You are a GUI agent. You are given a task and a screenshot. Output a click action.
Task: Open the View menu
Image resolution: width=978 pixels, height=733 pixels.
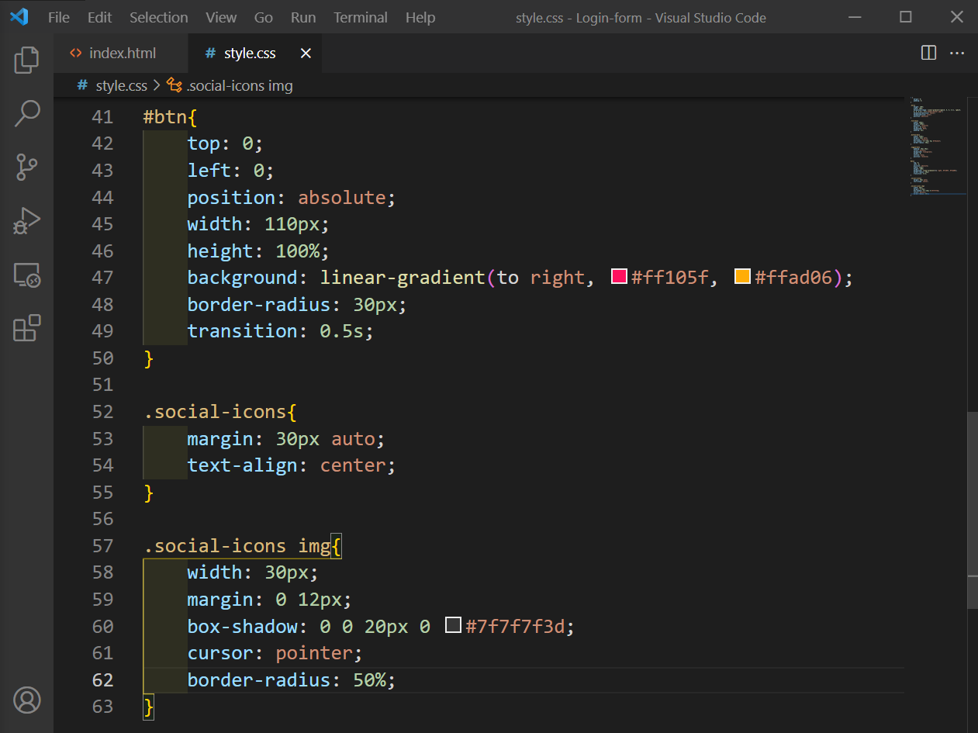coord(222,17)
